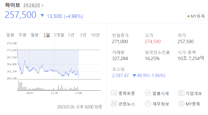The width and height of the screenshot is (208, 115).
Task: Show the 3개월 chart period
Action: 59,35
